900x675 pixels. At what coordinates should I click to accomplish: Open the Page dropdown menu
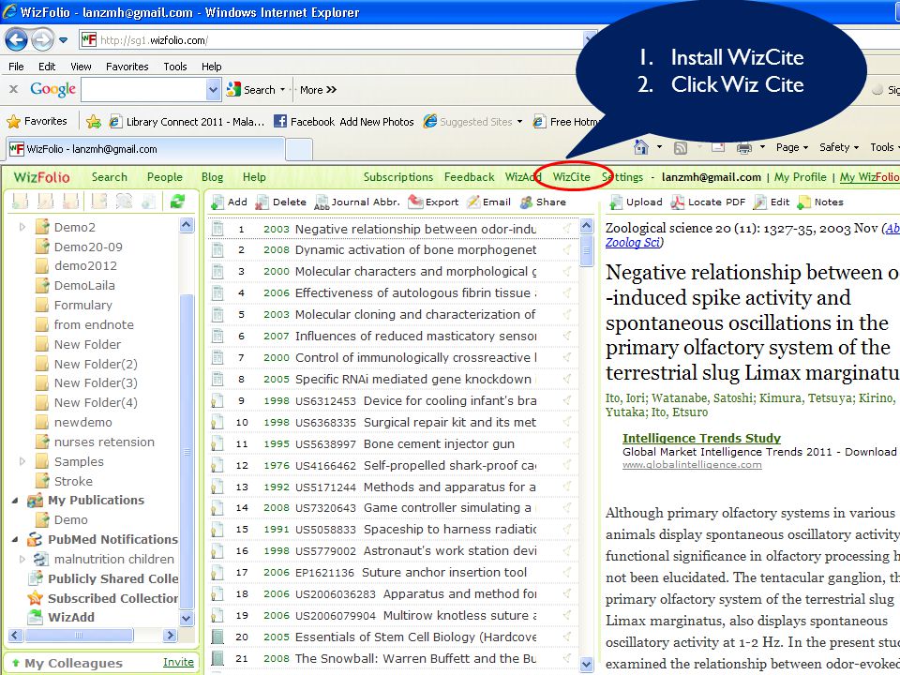tap(791, 147)
